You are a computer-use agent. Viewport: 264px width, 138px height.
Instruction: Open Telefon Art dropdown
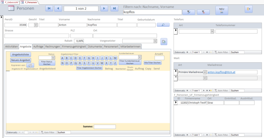tap(212, 31)
